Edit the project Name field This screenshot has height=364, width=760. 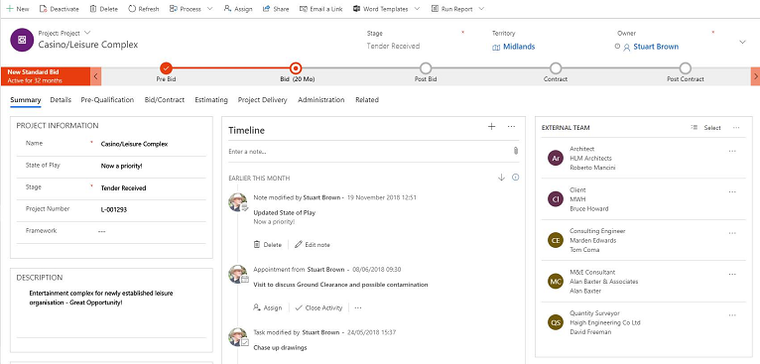(152, 144)
